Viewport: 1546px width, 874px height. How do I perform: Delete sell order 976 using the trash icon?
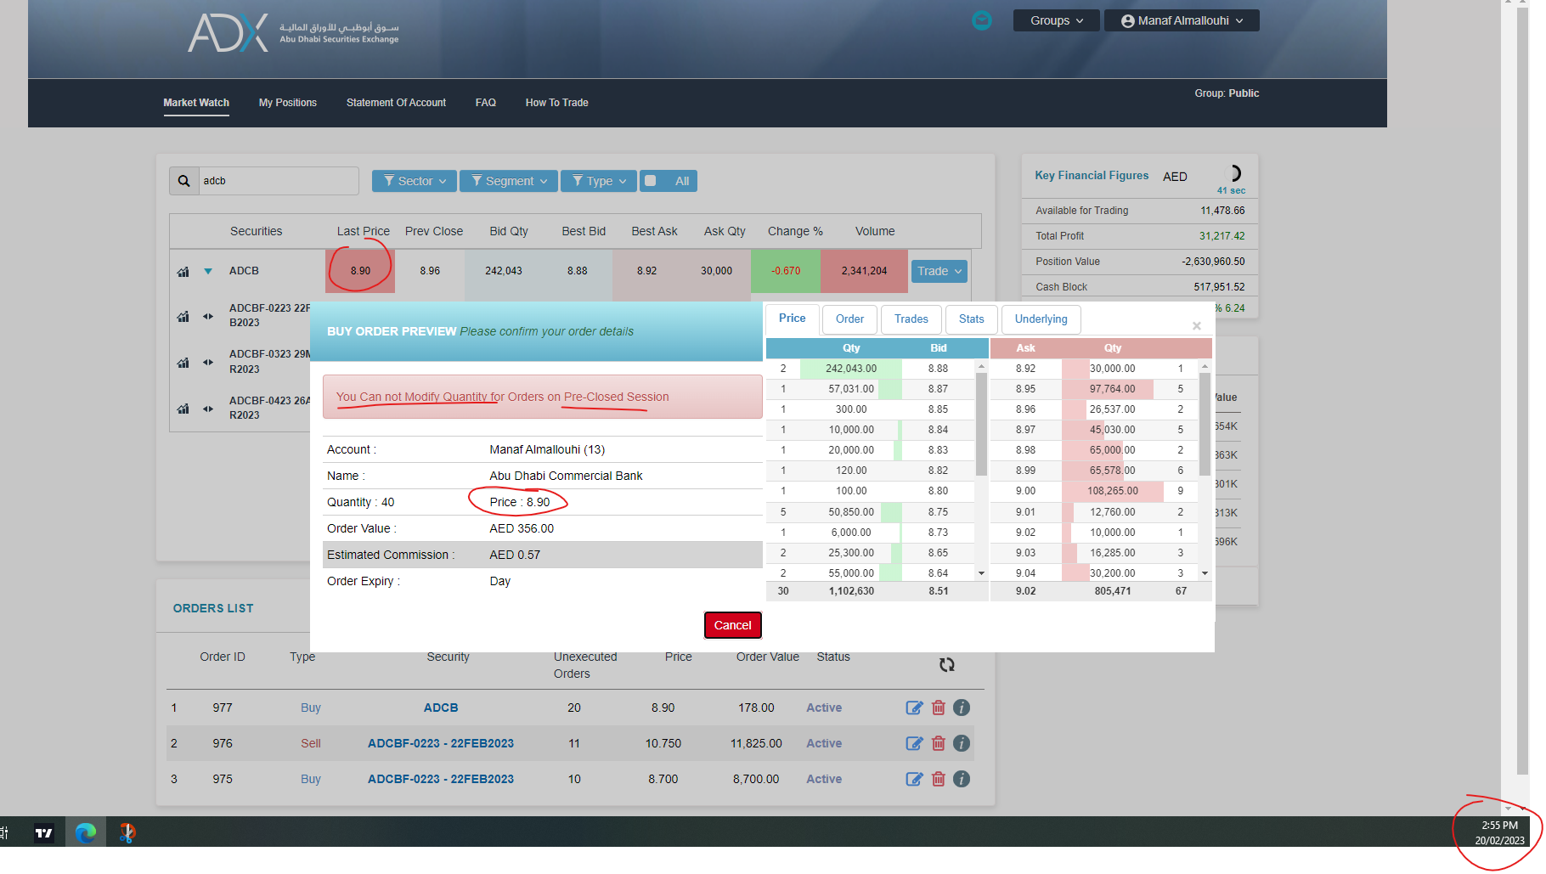tap(939, 743)
